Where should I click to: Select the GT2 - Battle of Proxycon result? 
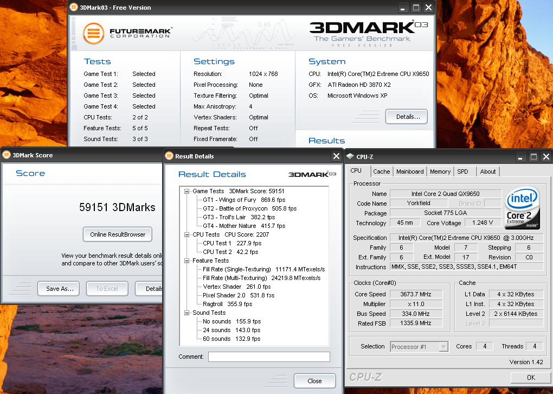coord(250,208)
